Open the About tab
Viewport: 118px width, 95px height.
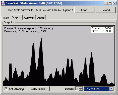[x=41, y=18]
